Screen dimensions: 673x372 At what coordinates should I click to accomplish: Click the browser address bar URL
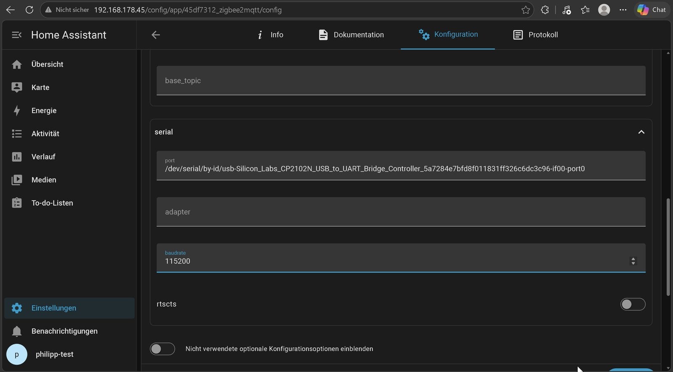tap(188, 10)
